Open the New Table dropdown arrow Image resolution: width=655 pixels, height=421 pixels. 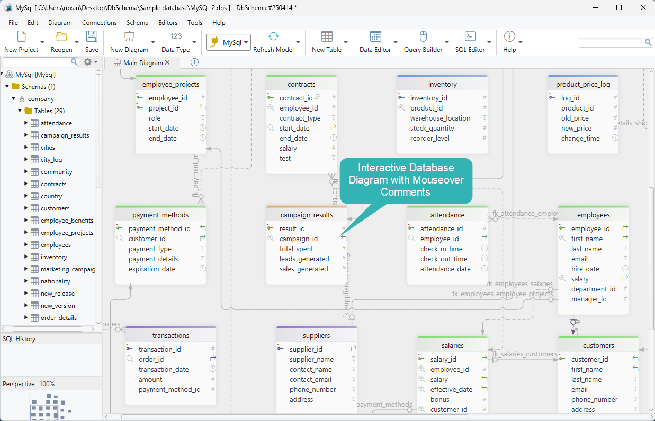coord(346,42)
